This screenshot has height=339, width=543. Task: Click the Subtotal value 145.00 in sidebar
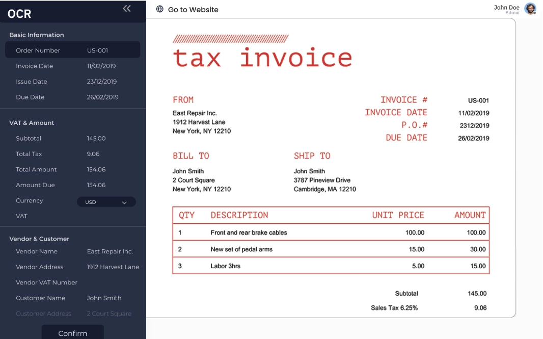96,139
